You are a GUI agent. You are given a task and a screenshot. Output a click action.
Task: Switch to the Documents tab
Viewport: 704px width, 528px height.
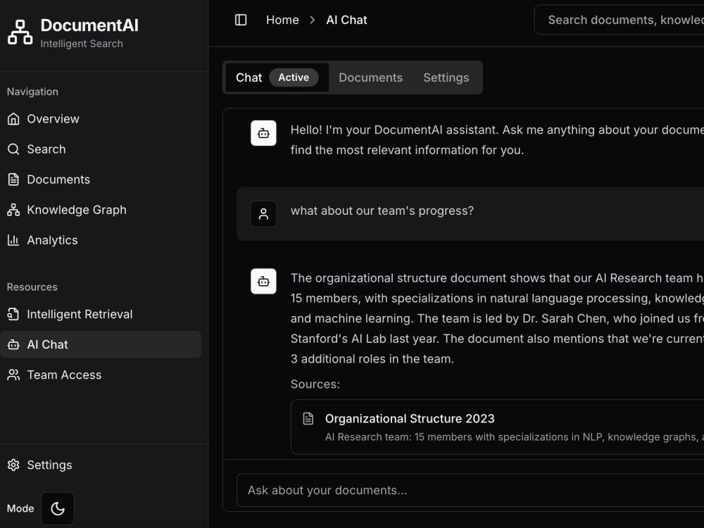click(370, 77)
